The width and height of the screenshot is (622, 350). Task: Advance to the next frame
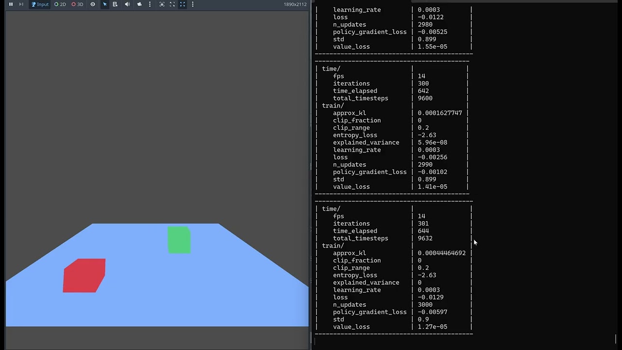tap(21, 4)
